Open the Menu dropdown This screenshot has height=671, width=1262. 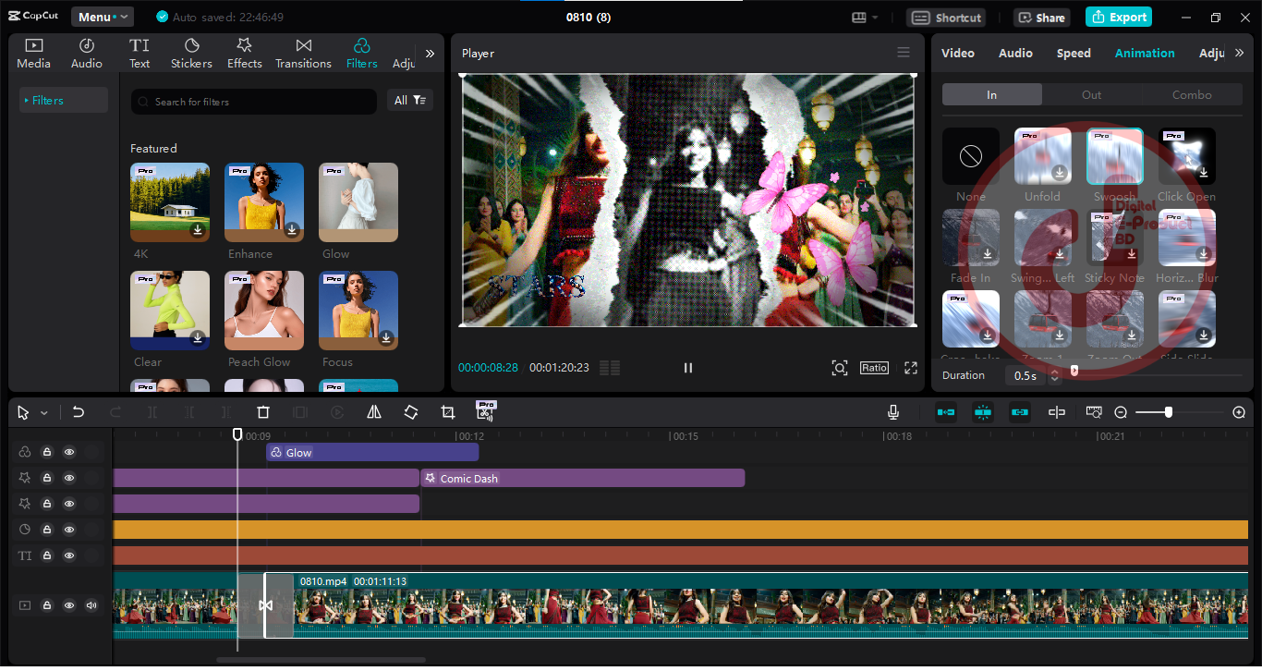[x=103, y=17]
